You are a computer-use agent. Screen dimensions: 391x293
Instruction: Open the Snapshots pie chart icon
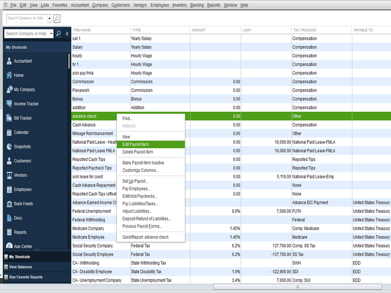9,147
